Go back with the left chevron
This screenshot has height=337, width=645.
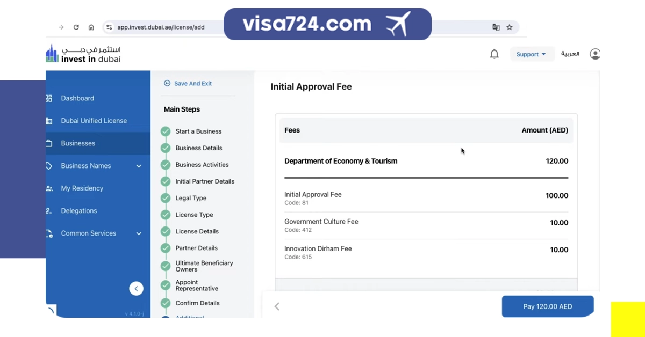(277, 306)
